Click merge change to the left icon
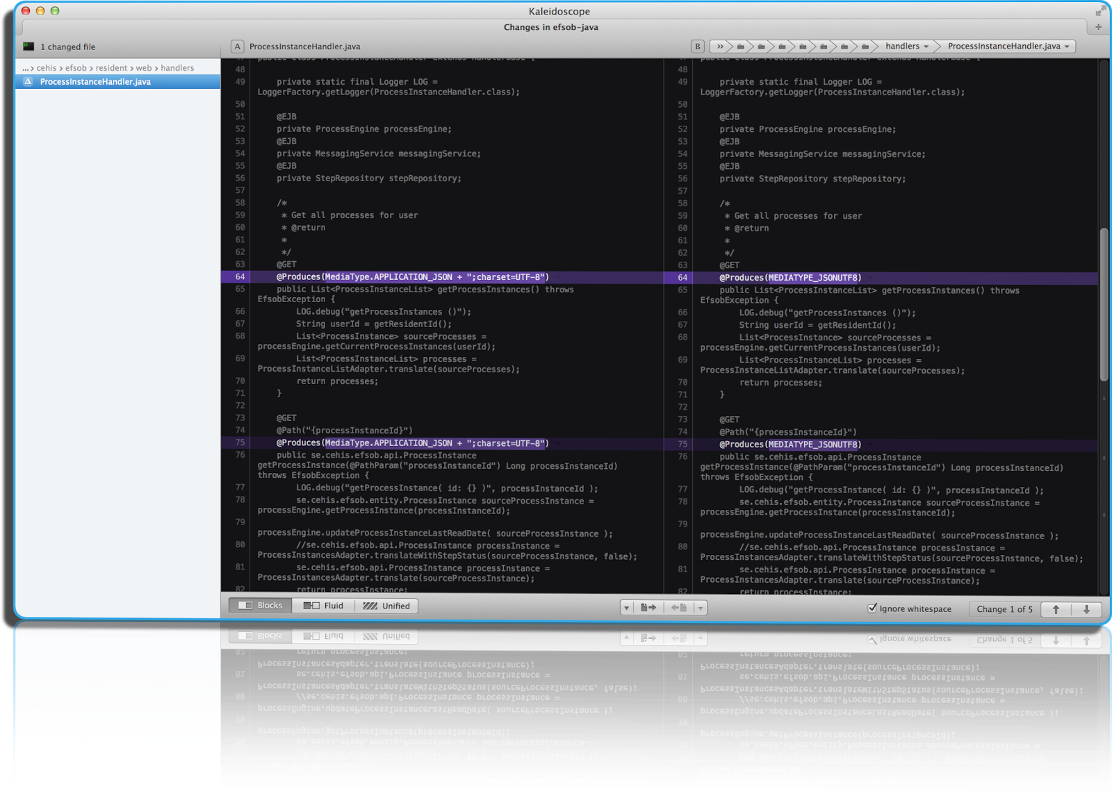Screen dimensions: 1112x805 [678, 608]
